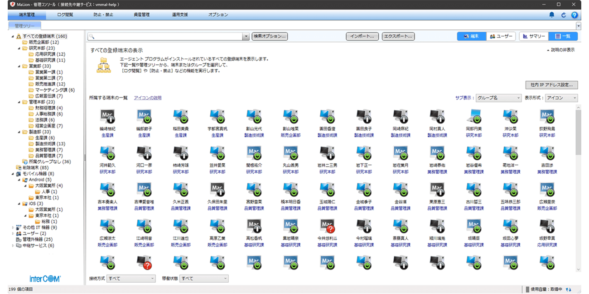Click the sync icon in status bar
The width and height of the screenshot is (589, 294).
coord(568,289)
